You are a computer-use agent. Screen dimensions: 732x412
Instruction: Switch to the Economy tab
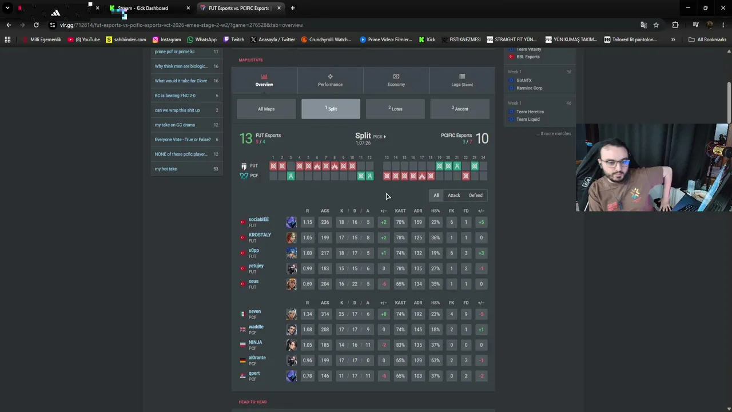396,80
